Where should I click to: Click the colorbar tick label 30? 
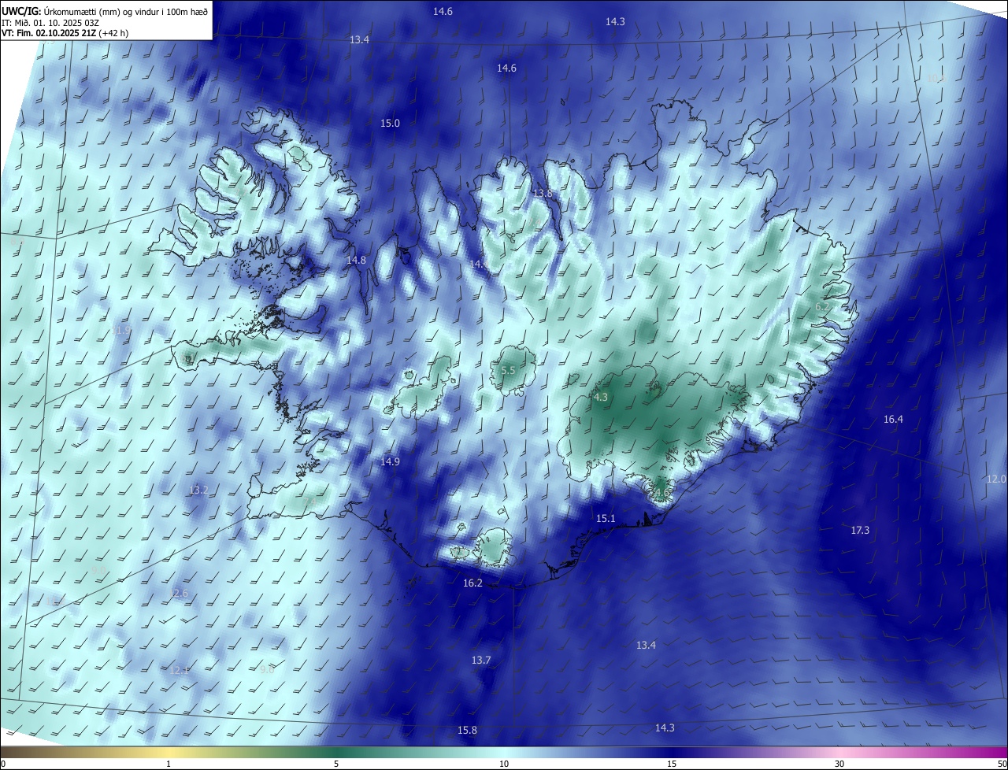pyautogui.click(x=839, y=764)
